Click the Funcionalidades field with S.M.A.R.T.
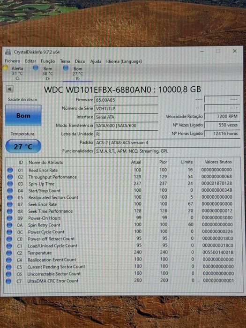This screenshot has height=328, width=246. [167, 151]
